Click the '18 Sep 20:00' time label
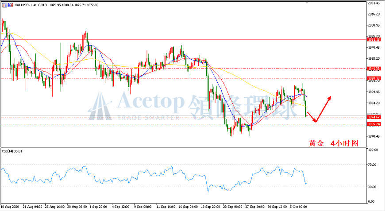 (211, 207)
